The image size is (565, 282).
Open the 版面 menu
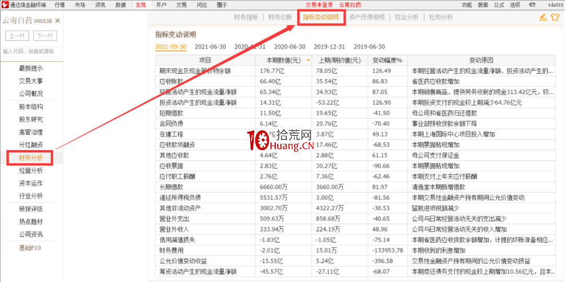point(483,5)
